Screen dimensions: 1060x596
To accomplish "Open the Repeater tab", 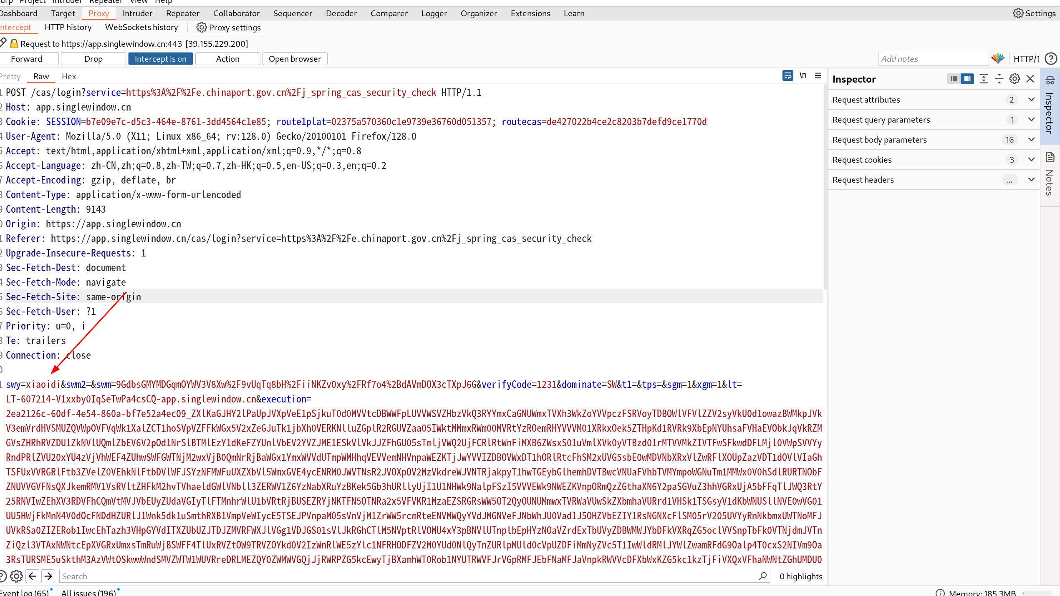I will tap(182, 13).
